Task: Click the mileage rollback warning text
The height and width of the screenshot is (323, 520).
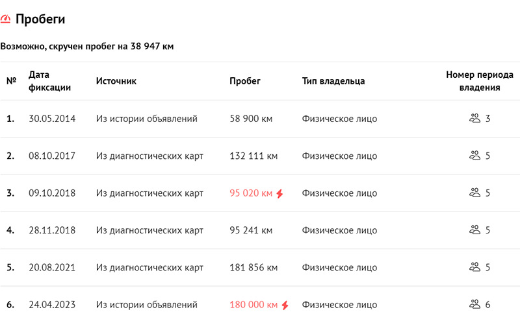Action: tap(87, 47)
